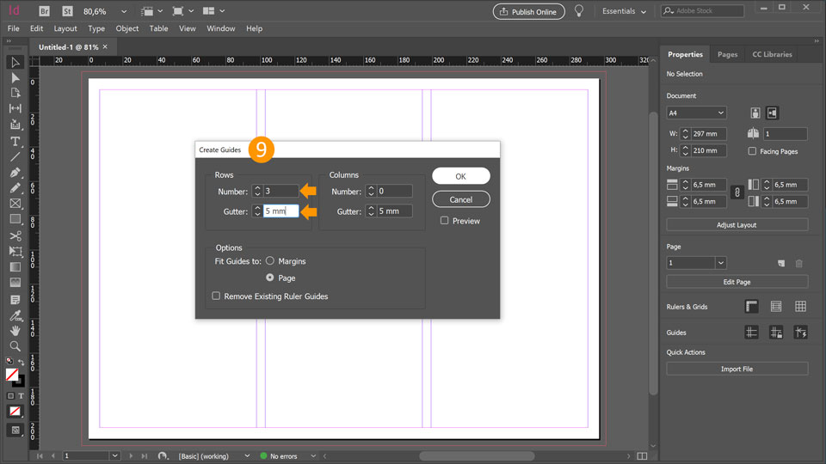Show document grid icon
The height and width of the screenshot is (464, 826).
pyautogui.click(x=801, y=306)
